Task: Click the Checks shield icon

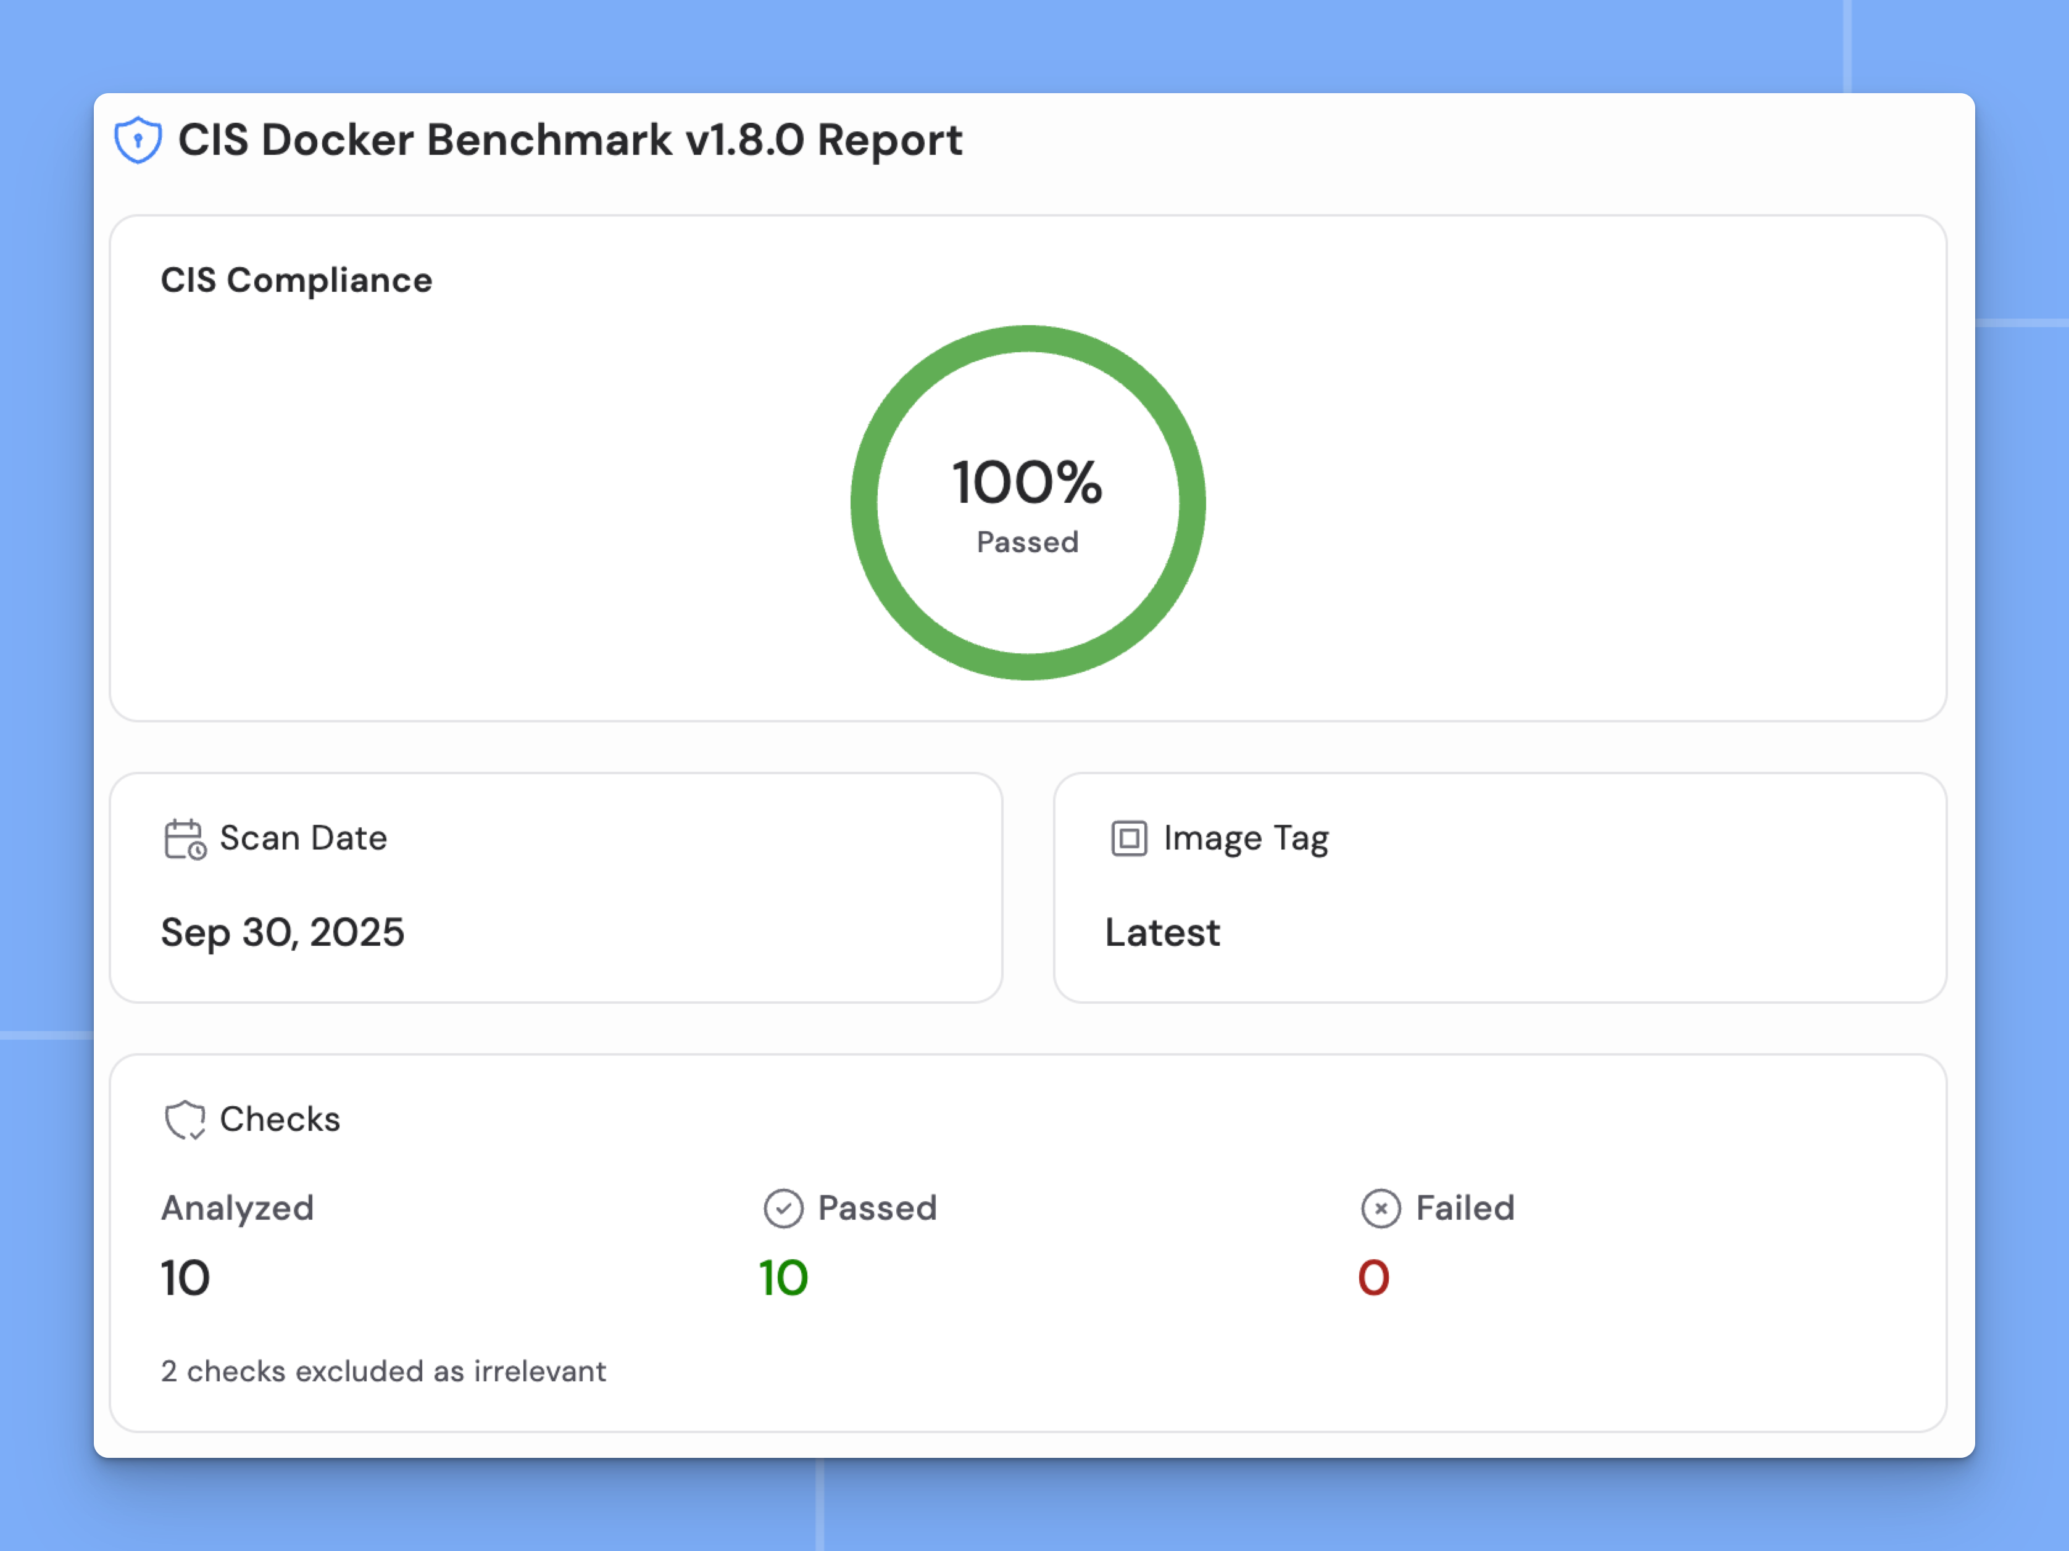Action: pyautogui.click(x=185, y=1119)
